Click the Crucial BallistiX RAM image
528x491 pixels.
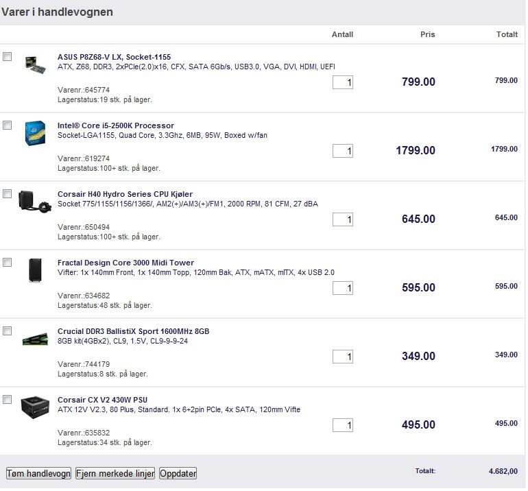click(35, 339)
